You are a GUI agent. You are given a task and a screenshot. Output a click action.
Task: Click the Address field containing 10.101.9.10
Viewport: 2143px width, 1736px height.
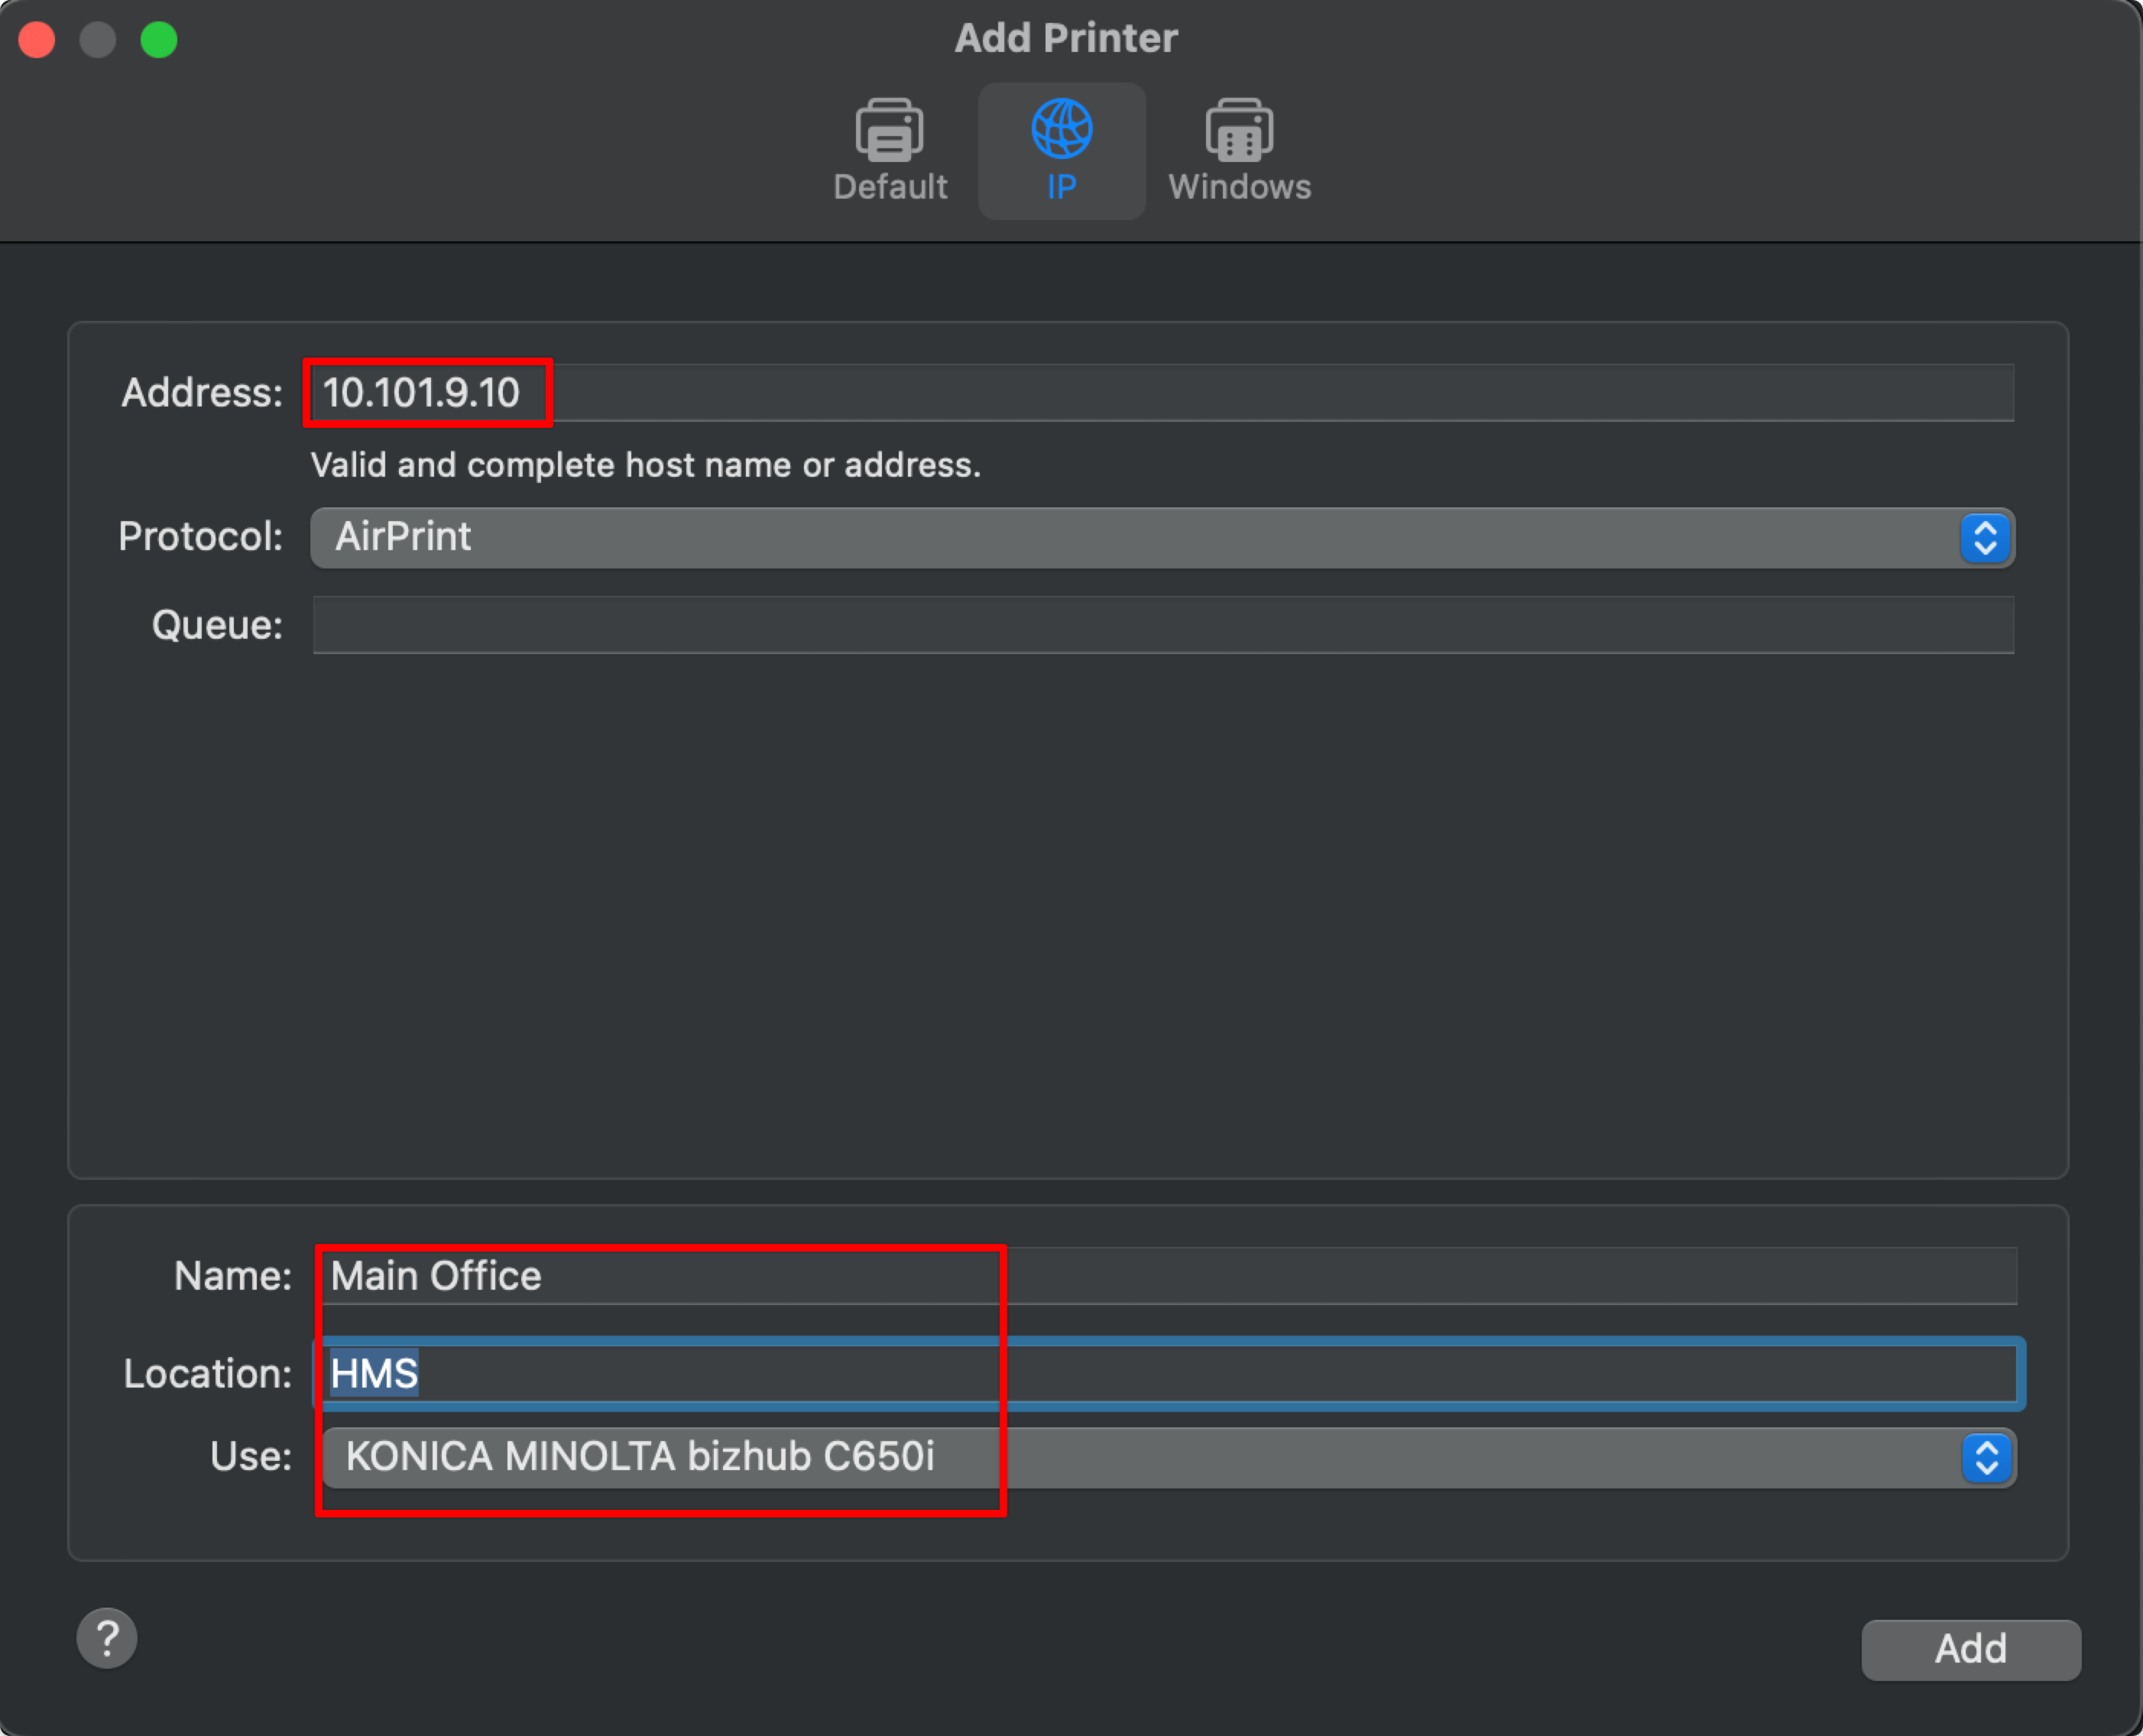click(1162, 392)
